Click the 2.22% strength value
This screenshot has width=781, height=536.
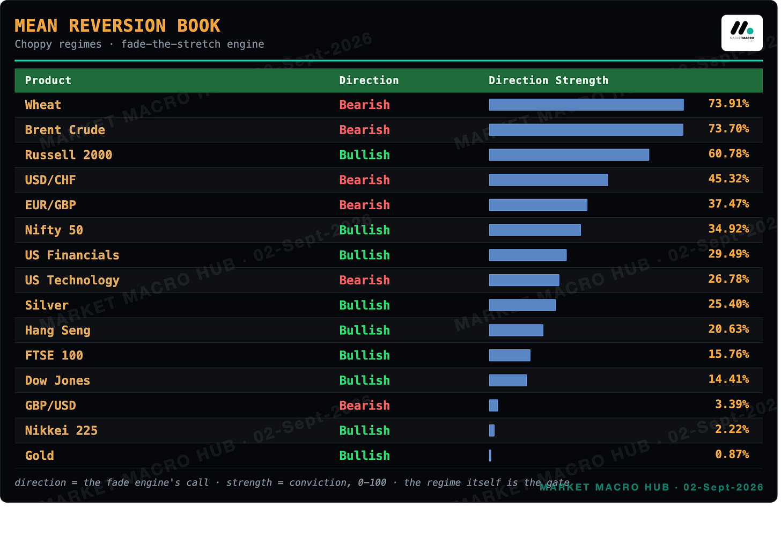pyautogui.click(x=732, y=429)
